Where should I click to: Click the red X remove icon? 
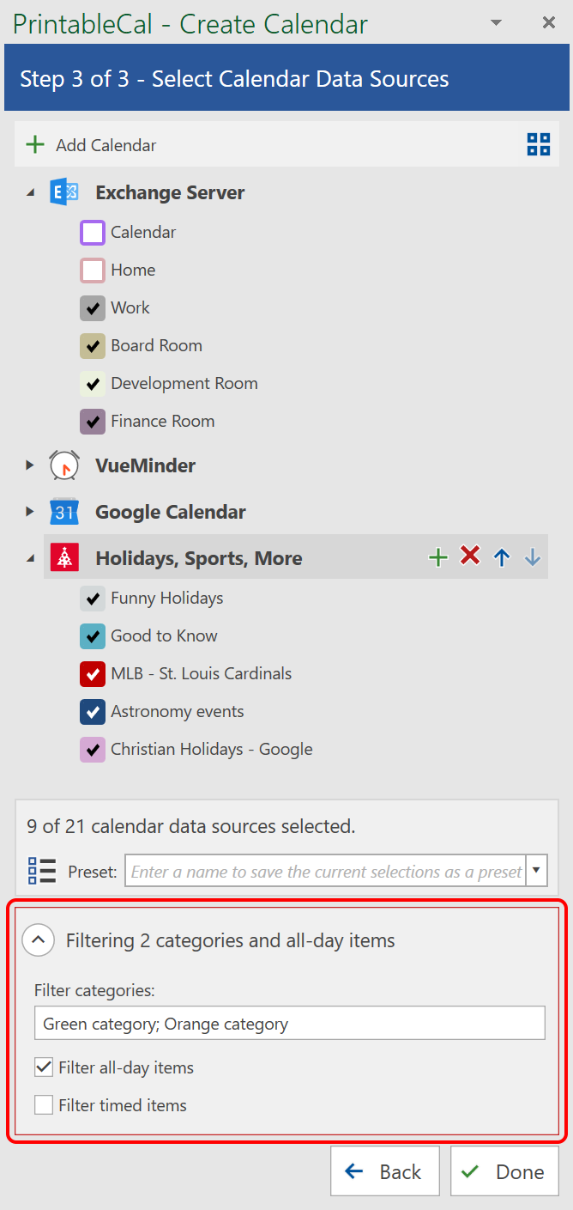click(470, 556)
